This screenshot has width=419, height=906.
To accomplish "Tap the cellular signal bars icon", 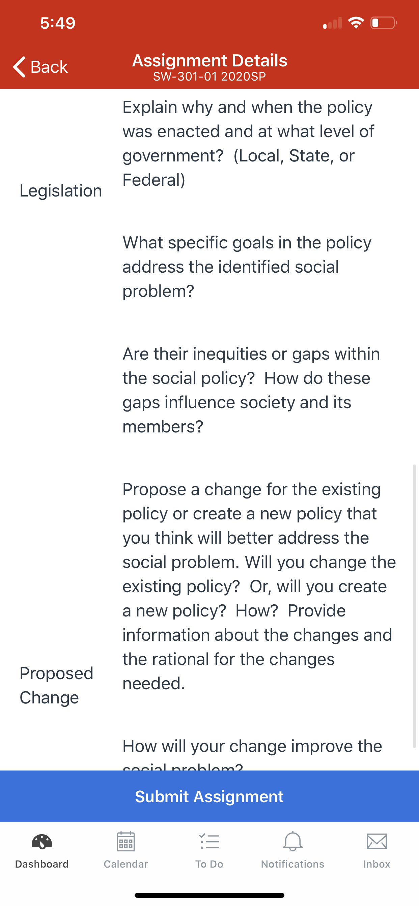I will (332, 23).
